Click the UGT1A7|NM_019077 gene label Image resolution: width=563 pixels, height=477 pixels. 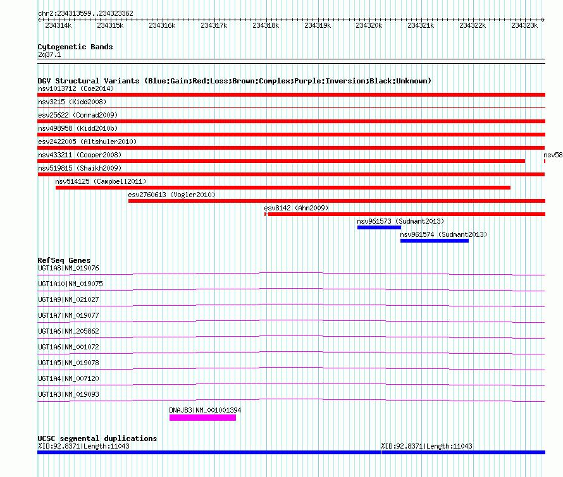68,316
